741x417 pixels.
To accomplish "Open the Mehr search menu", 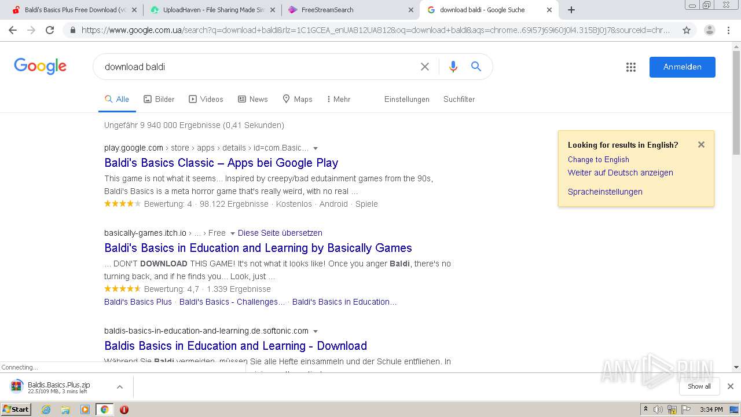I will click(339, 99).
